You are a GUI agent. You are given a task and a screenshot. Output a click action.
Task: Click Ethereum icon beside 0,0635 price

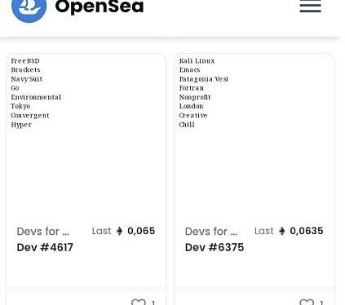pyautogui.click(x=282, y=231)
